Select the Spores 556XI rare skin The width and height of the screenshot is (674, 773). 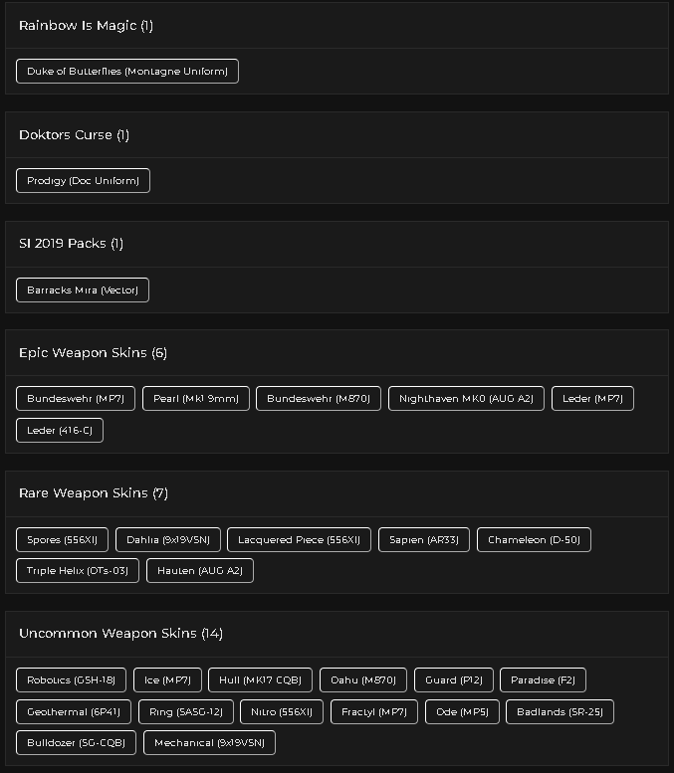[x=62, y=540]
